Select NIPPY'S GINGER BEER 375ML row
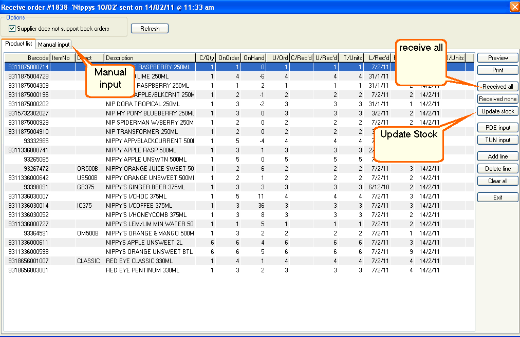Image resolution: width=520 pixels, height=337 pixels. click(x=239, y=187)
